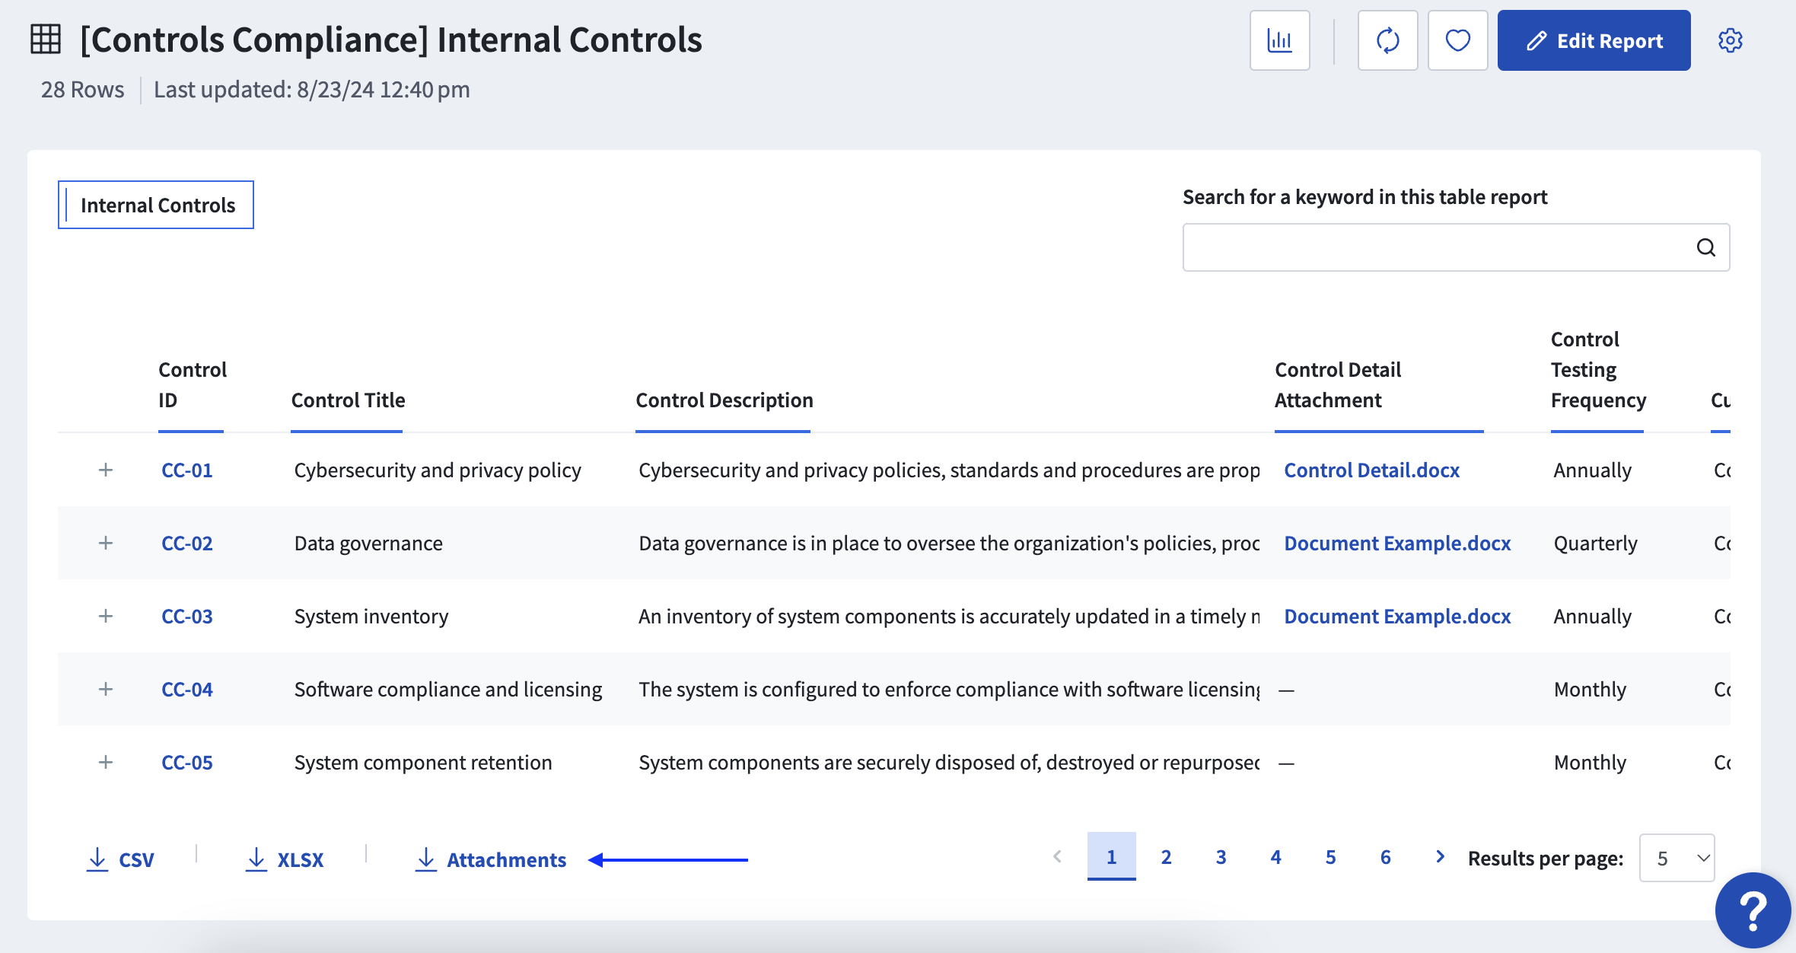Click the next page chevron
This screenshot has height=953, width=1796.
click(x=1440, y=856)
